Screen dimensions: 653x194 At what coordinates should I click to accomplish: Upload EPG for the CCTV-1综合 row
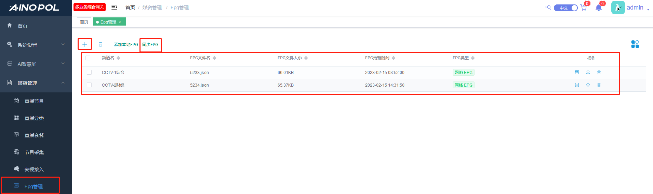(588, 72)
